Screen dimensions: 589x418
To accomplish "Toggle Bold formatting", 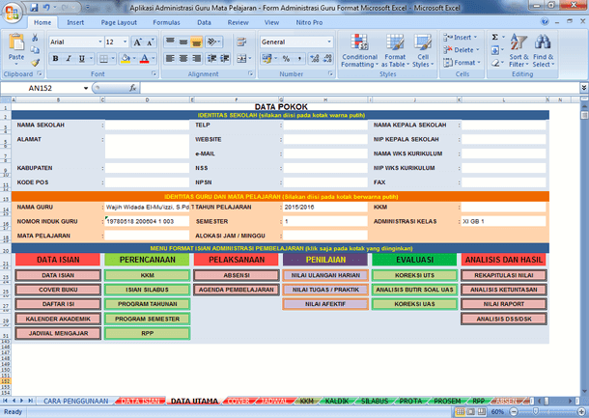I will coord(56,59).
